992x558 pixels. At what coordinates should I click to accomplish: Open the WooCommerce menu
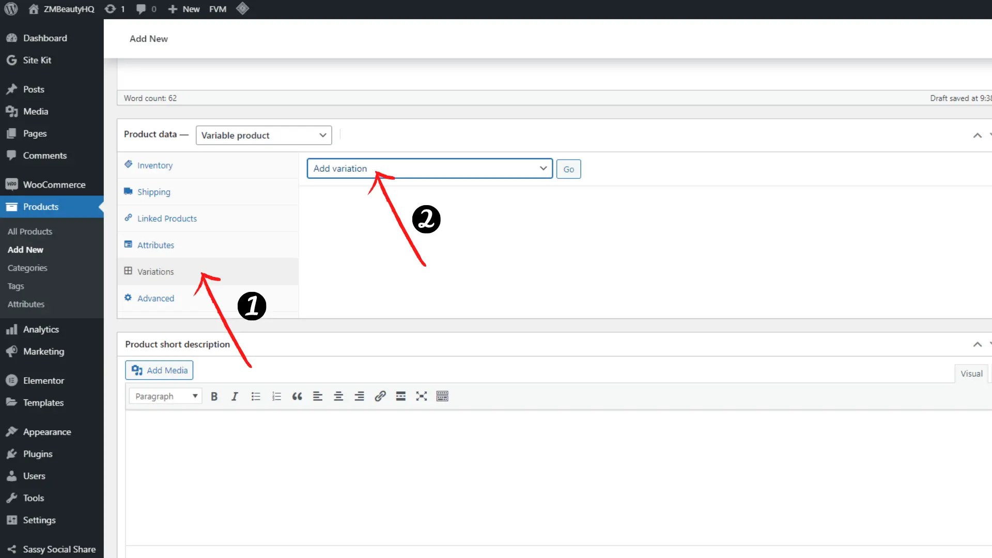[52, 184]
